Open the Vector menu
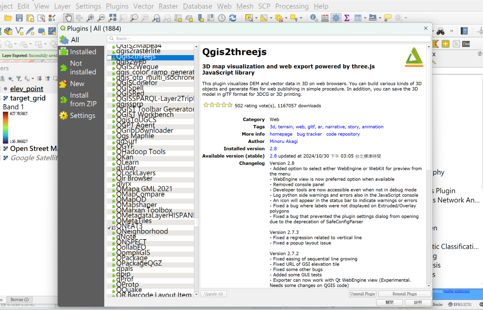483x310 pixels. tap(143, 6)
